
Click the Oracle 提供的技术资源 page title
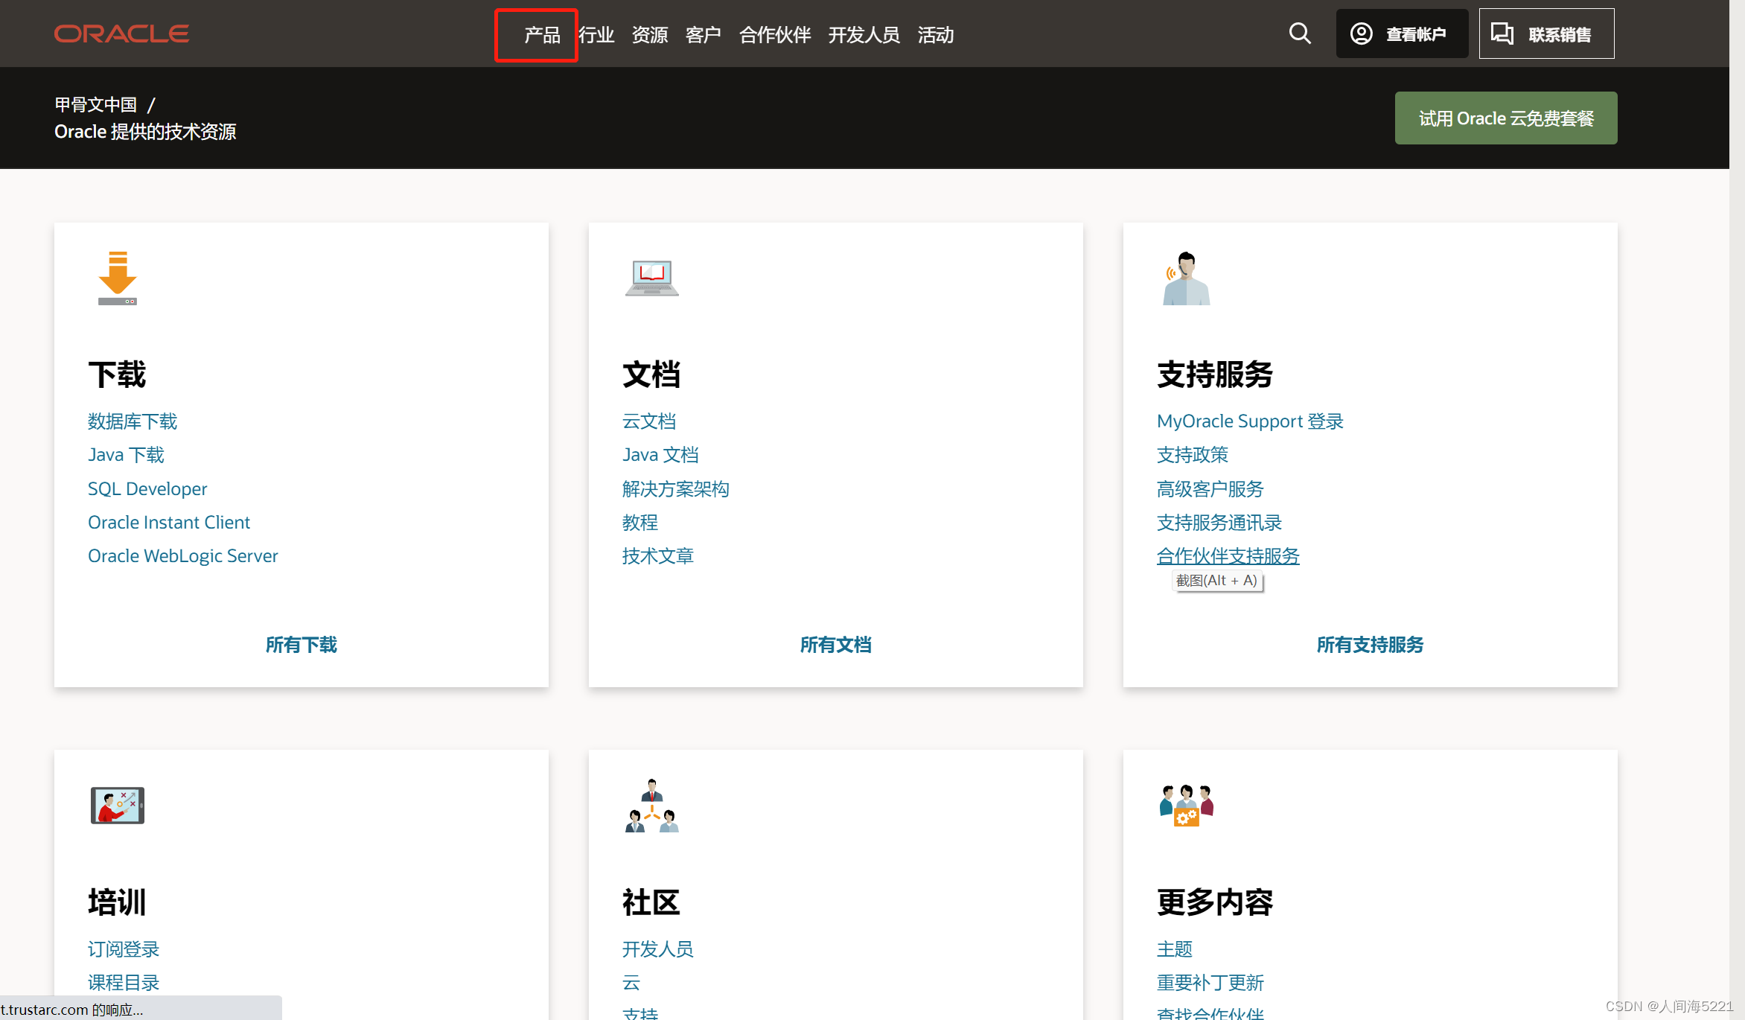pos(145,132)
